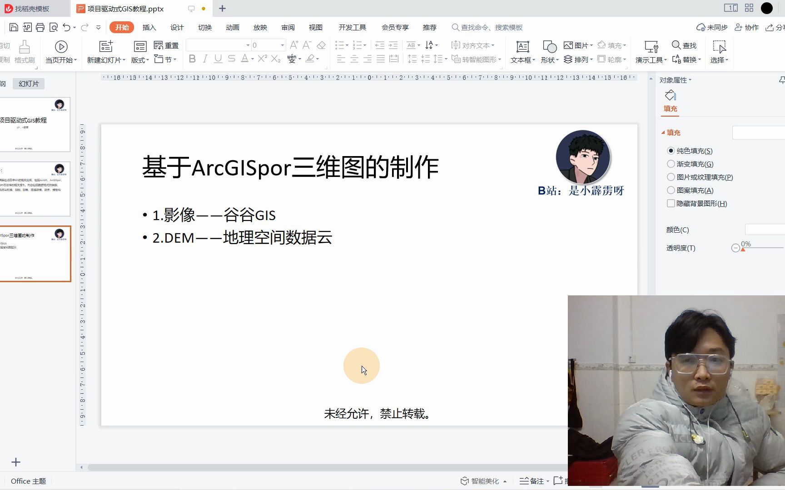The image size is (785, 490).
Task: Open the quick access toolbar customize arrow
Action: click(98, 28)
